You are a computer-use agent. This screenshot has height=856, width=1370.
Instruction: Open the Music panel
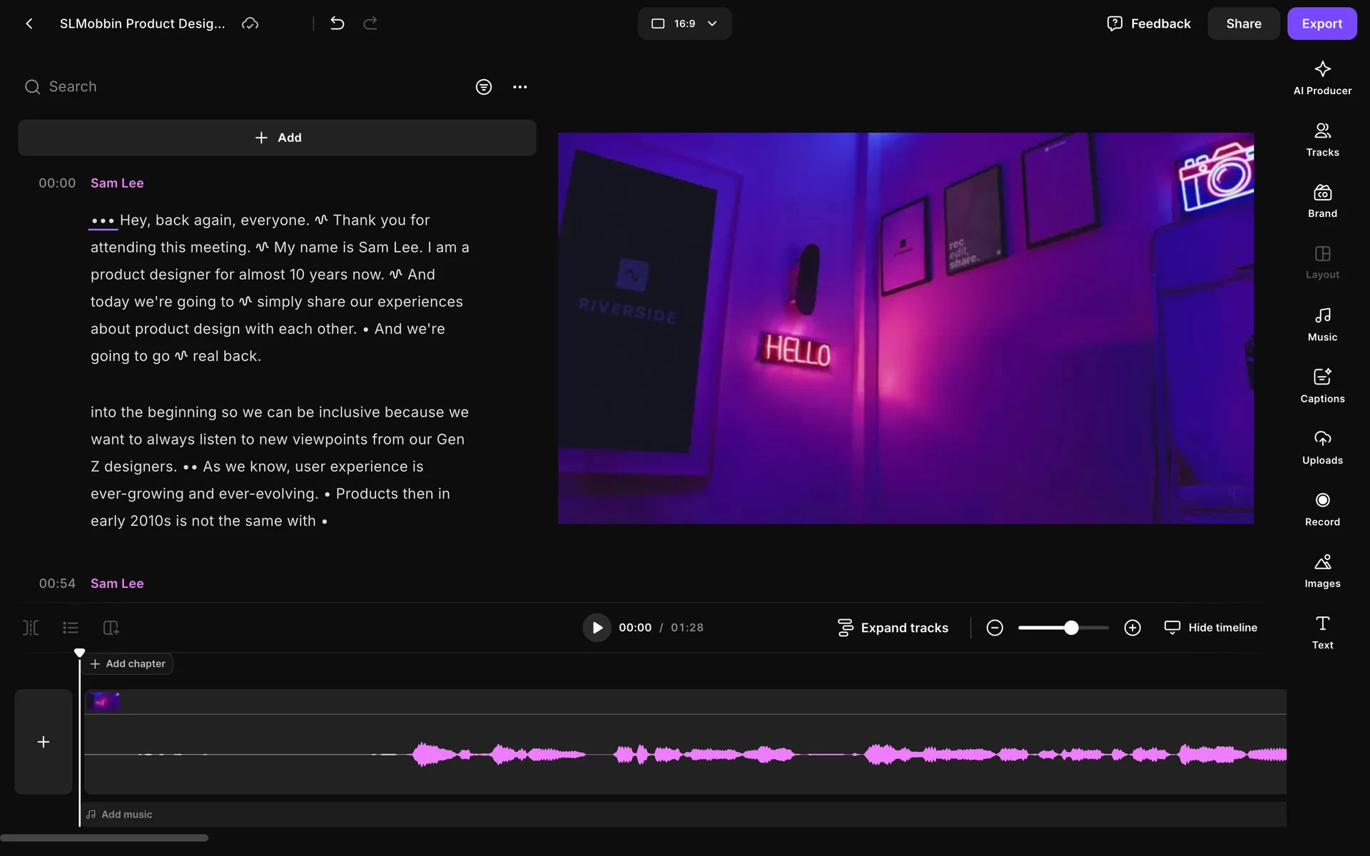click(1321, 324)
